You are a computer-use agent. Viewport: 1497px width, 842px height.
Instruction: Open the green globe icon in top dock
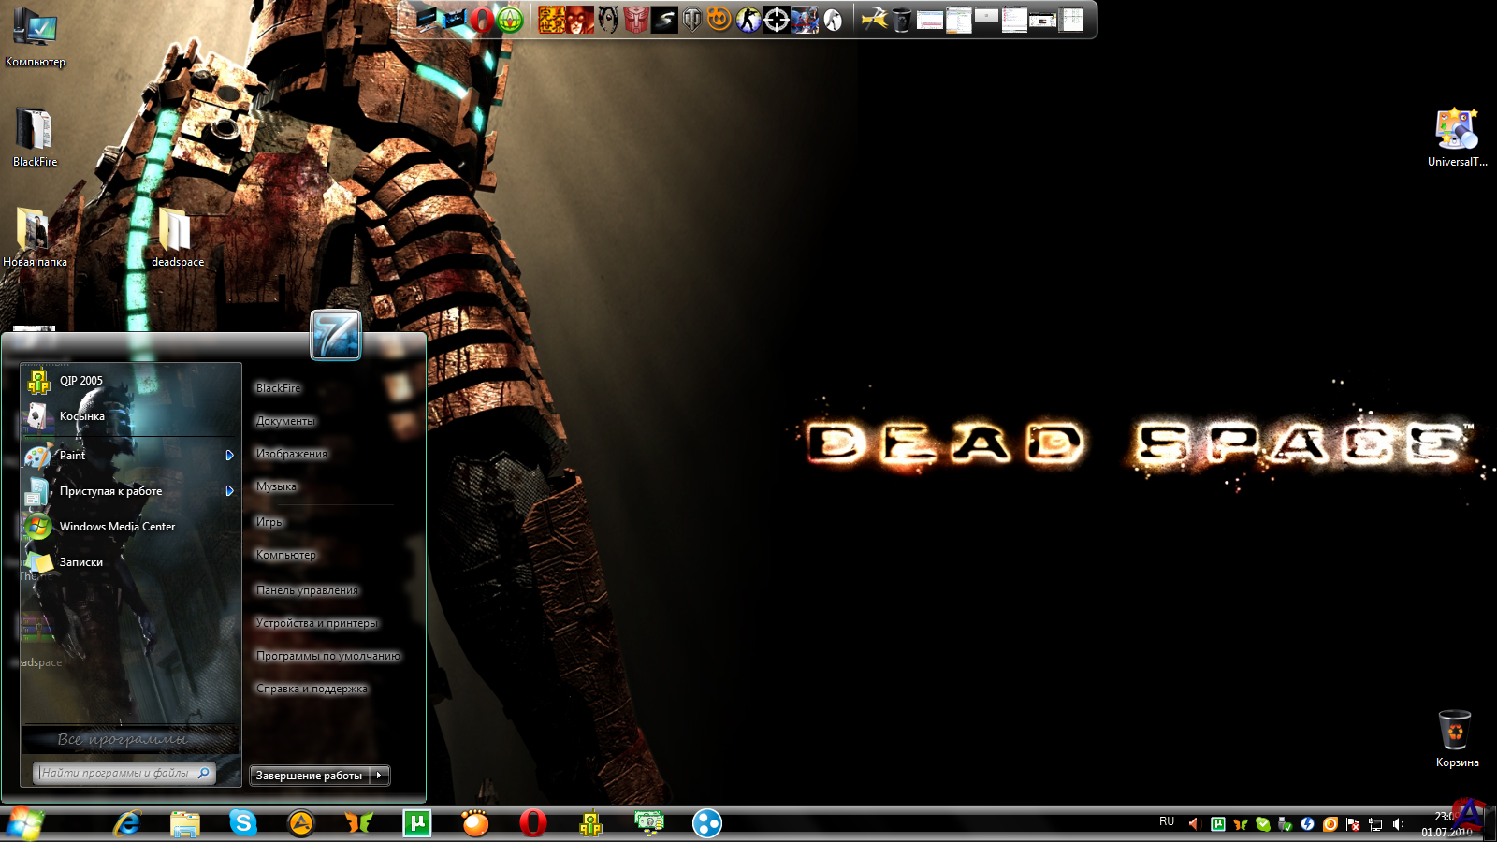click(510, 20)
